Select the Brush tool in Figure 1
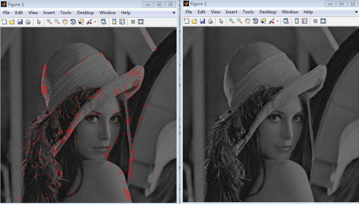The width and height of the screenshot is (359, 204). coord(89,22)
